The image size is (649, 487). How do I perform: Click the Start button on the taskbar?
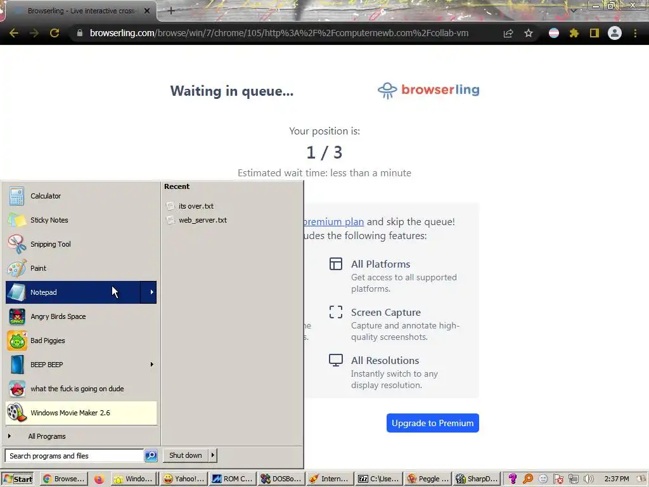pyautogui.click(x=18, y=479)
